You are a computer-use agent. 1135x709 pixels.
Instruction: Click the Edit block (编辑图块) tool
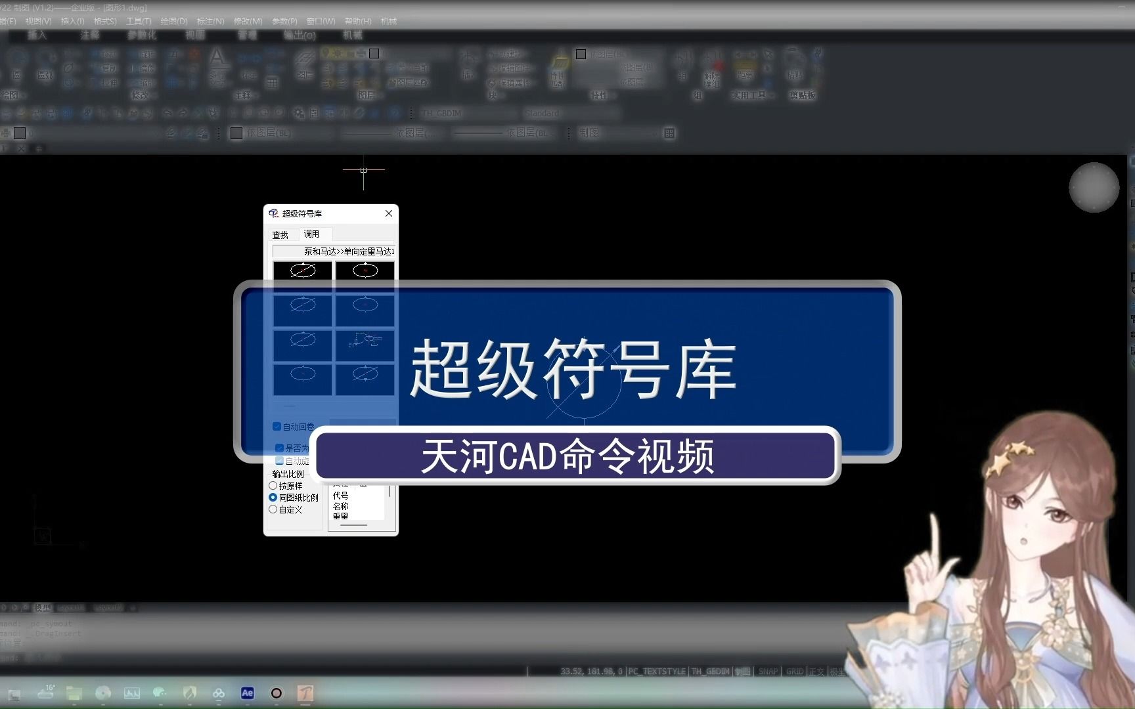(x=510, y=68)
